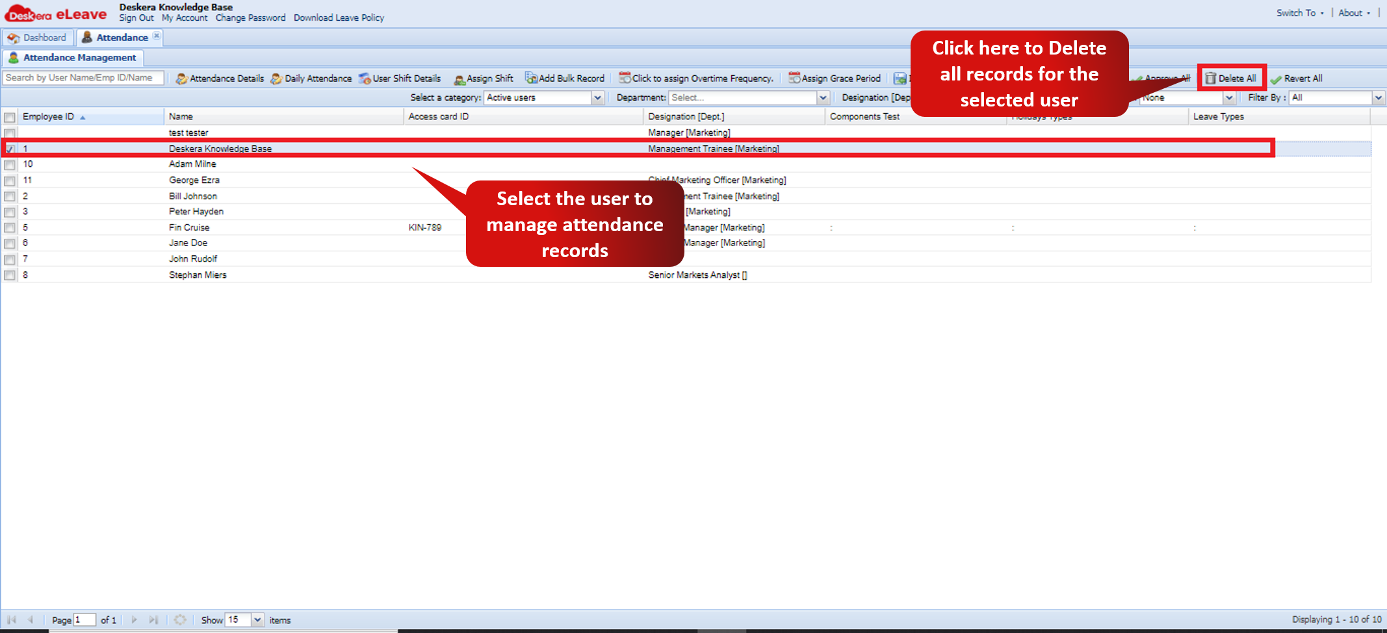Screen dimensions: 1387x633
Task: Expand the Active users category dropdown
Action: pos(597,97)
